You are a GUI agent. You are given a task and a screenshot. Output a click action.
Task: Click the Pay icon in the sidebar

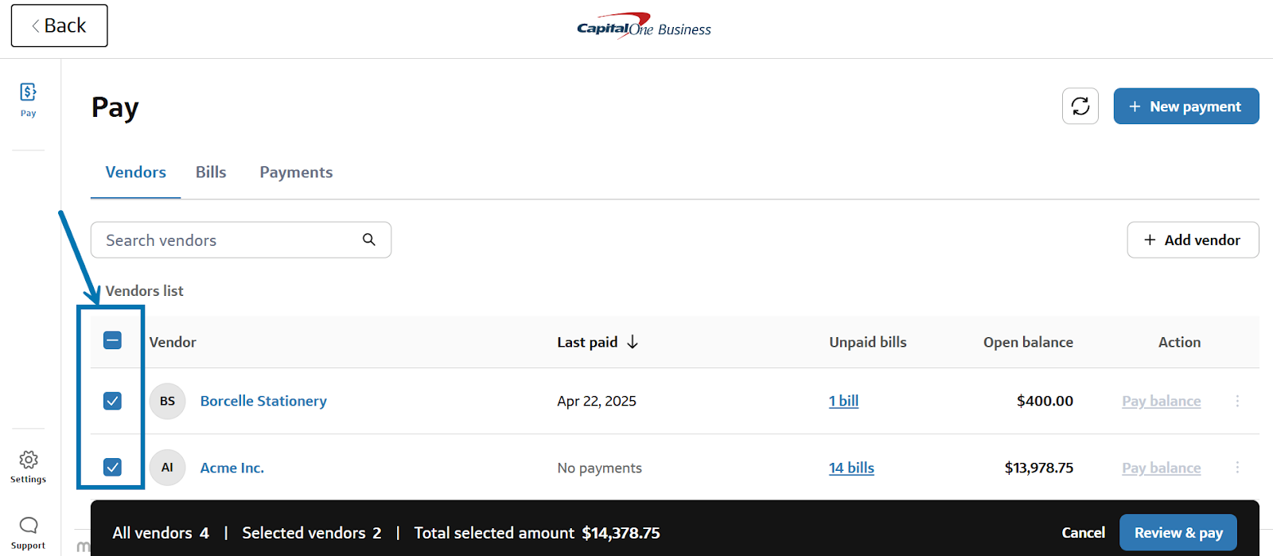tap(28, 92)
